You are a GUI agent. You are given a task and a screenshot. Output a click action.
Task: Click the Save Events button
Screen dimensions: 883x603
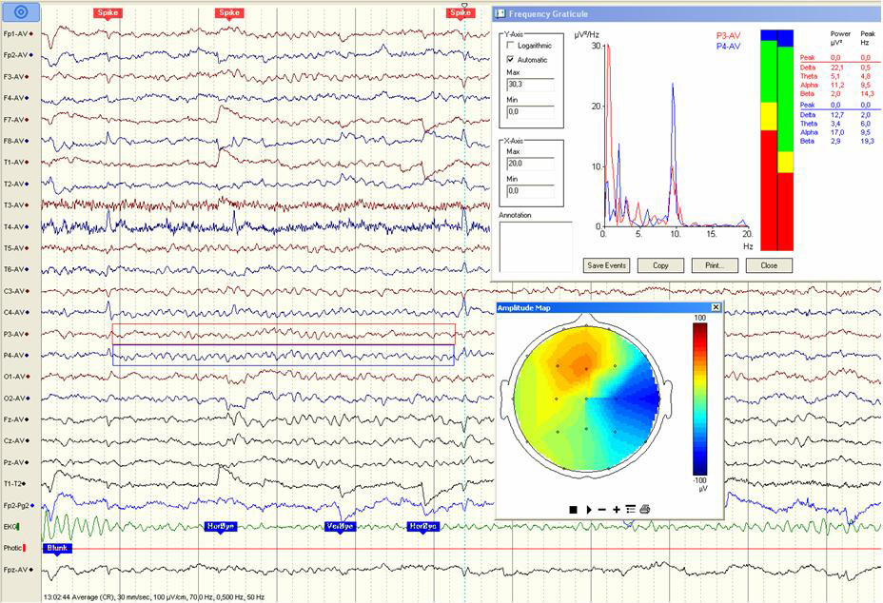click(606, 265)
